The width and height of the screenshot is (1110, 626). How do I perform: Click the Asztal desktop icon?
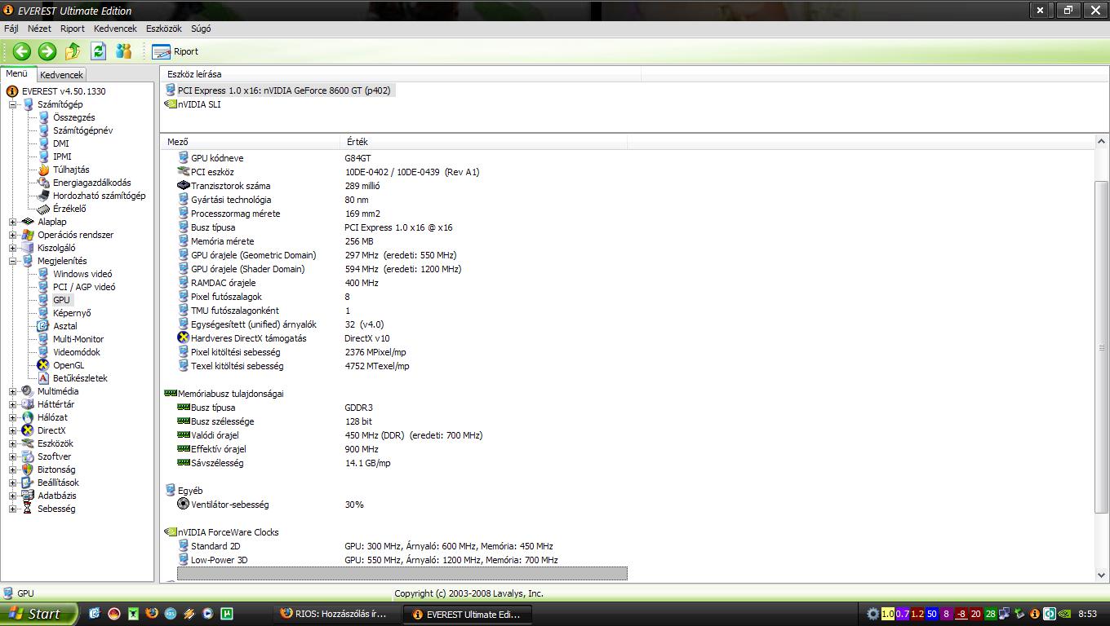[x=43, y=326]
